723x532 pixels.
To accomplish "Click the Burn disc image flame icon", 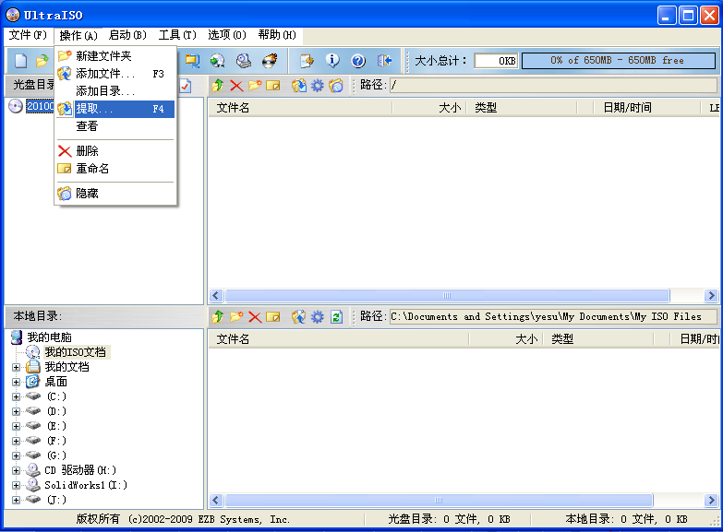I will tap(270, 60).
